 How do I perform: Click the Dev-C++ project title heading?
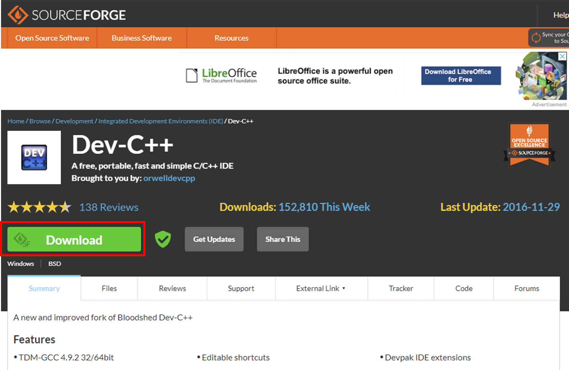(122, 145)
